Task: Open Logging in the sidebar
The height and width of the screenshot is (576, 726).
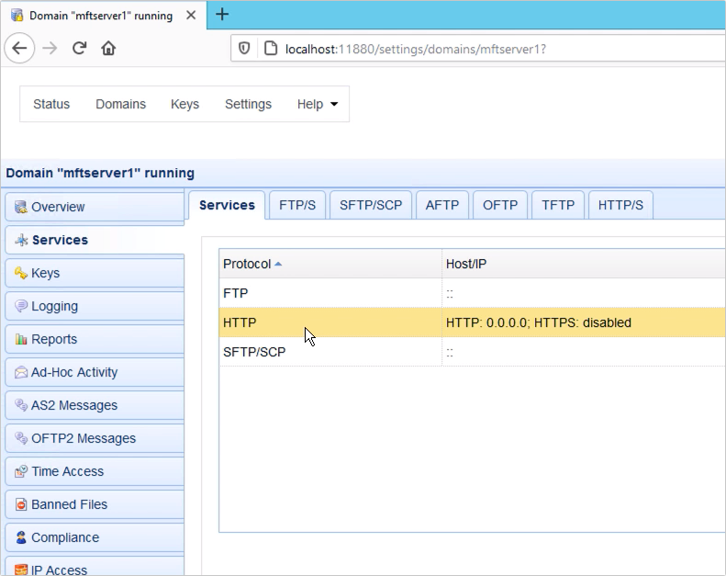Action: point(54,306)
